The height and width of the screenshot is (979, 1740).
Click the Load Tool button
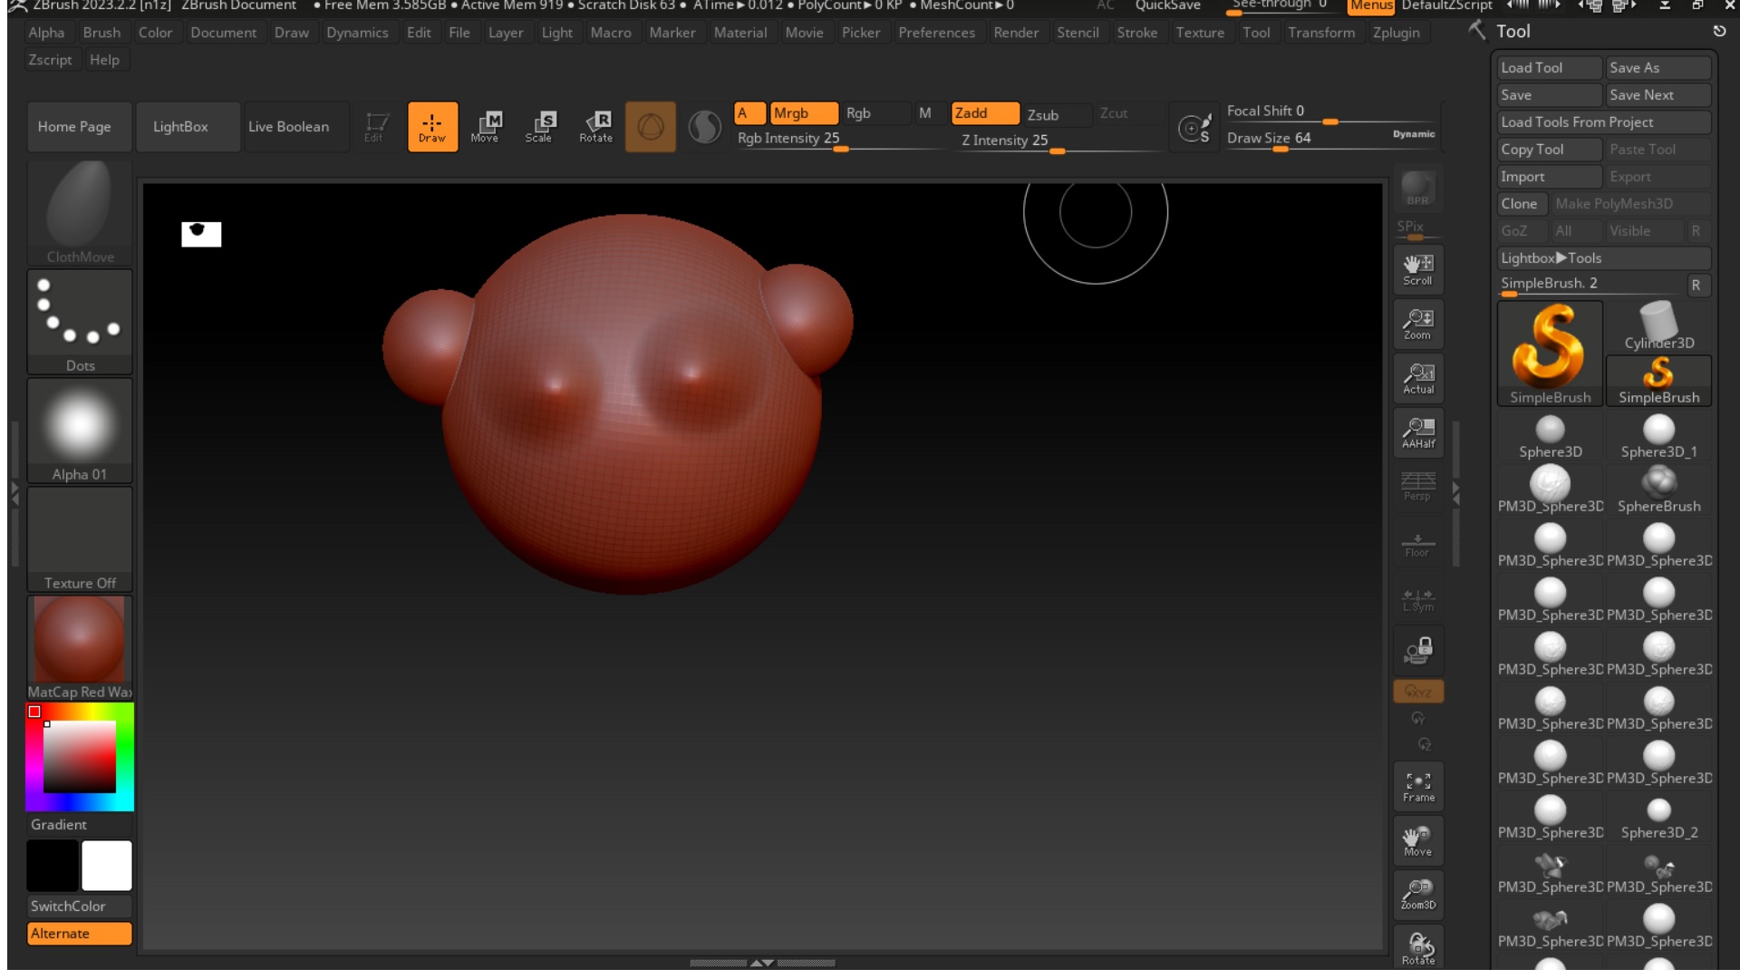[1548, 67]
